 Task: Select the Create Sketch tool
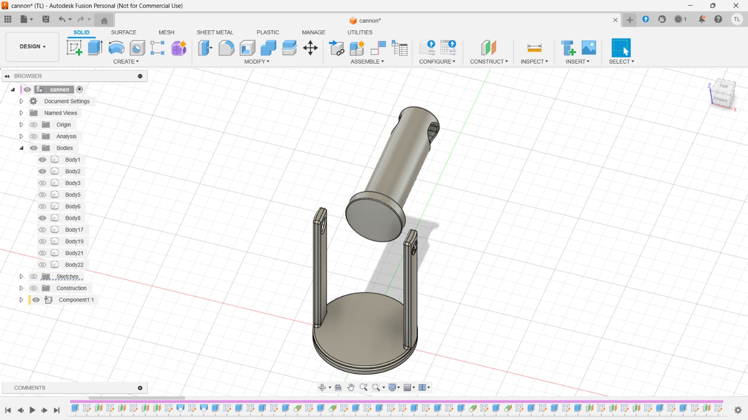(74, 48)
